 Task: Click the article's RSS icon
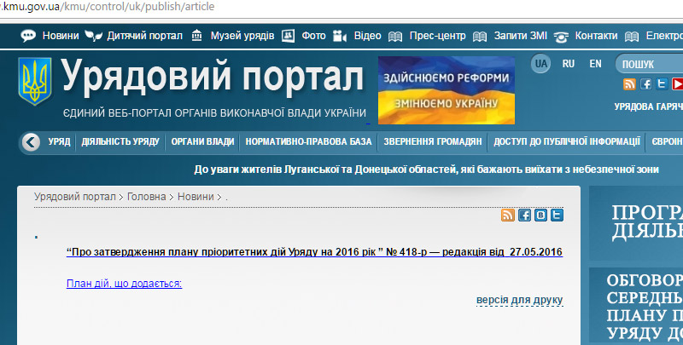[x=508, y=216]
